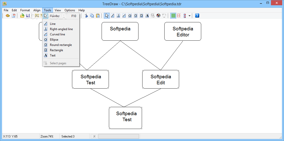Select the Curved line toolbar tool
284x141 pixels.
[124, 16]
